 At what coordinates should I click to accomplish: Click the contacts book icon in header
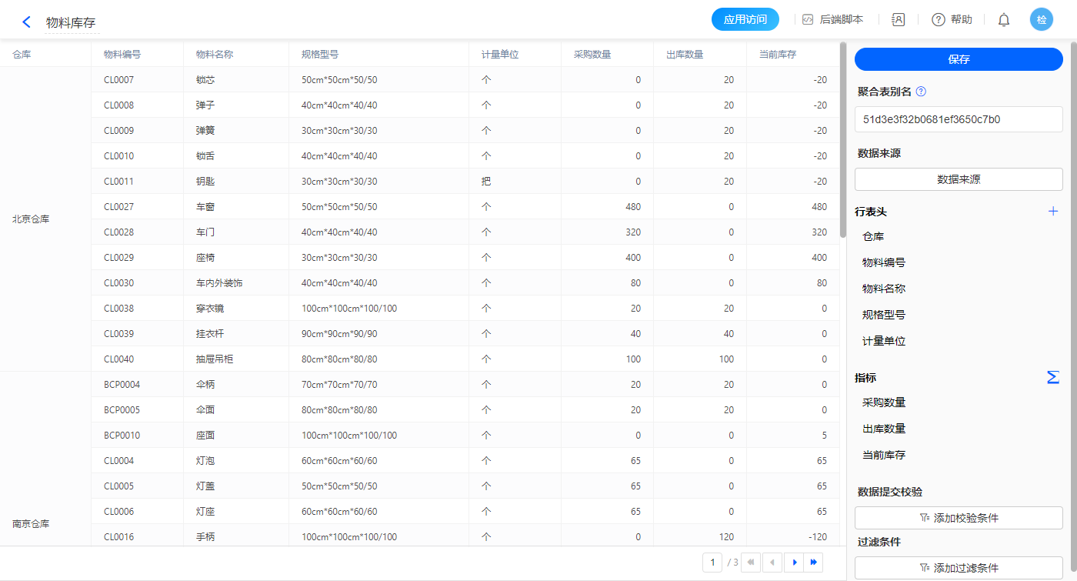click(898, 20)
